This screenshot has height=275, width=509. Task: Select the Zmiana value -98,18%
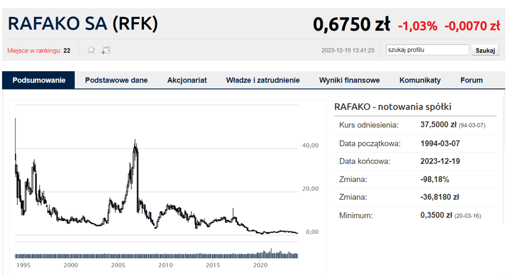point(435,179)
